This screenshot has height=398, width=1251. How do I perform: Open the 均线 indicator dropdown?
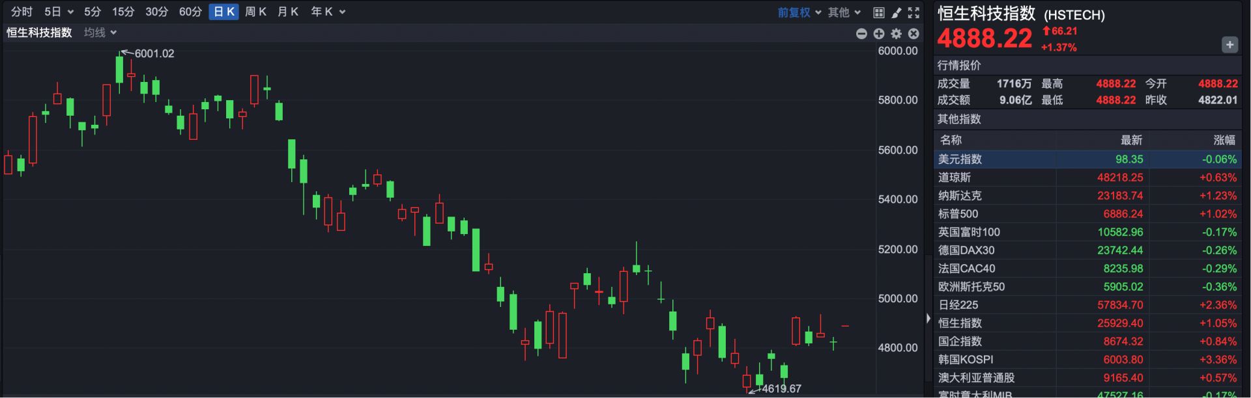pos(100,33)
